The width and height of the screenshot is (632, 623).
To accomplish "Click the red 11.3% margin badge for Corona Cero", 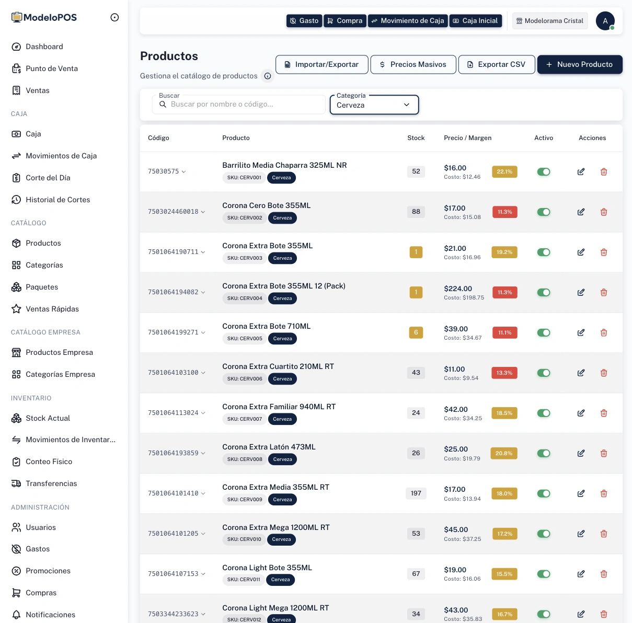I will 504,212.
